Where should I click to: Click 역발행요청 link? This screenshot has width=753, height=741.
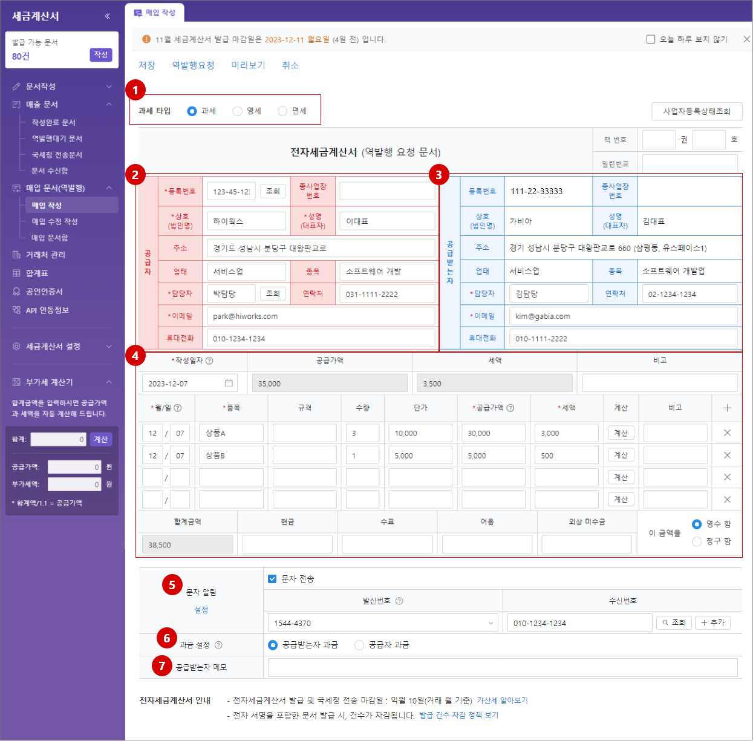tap(194, 65)
